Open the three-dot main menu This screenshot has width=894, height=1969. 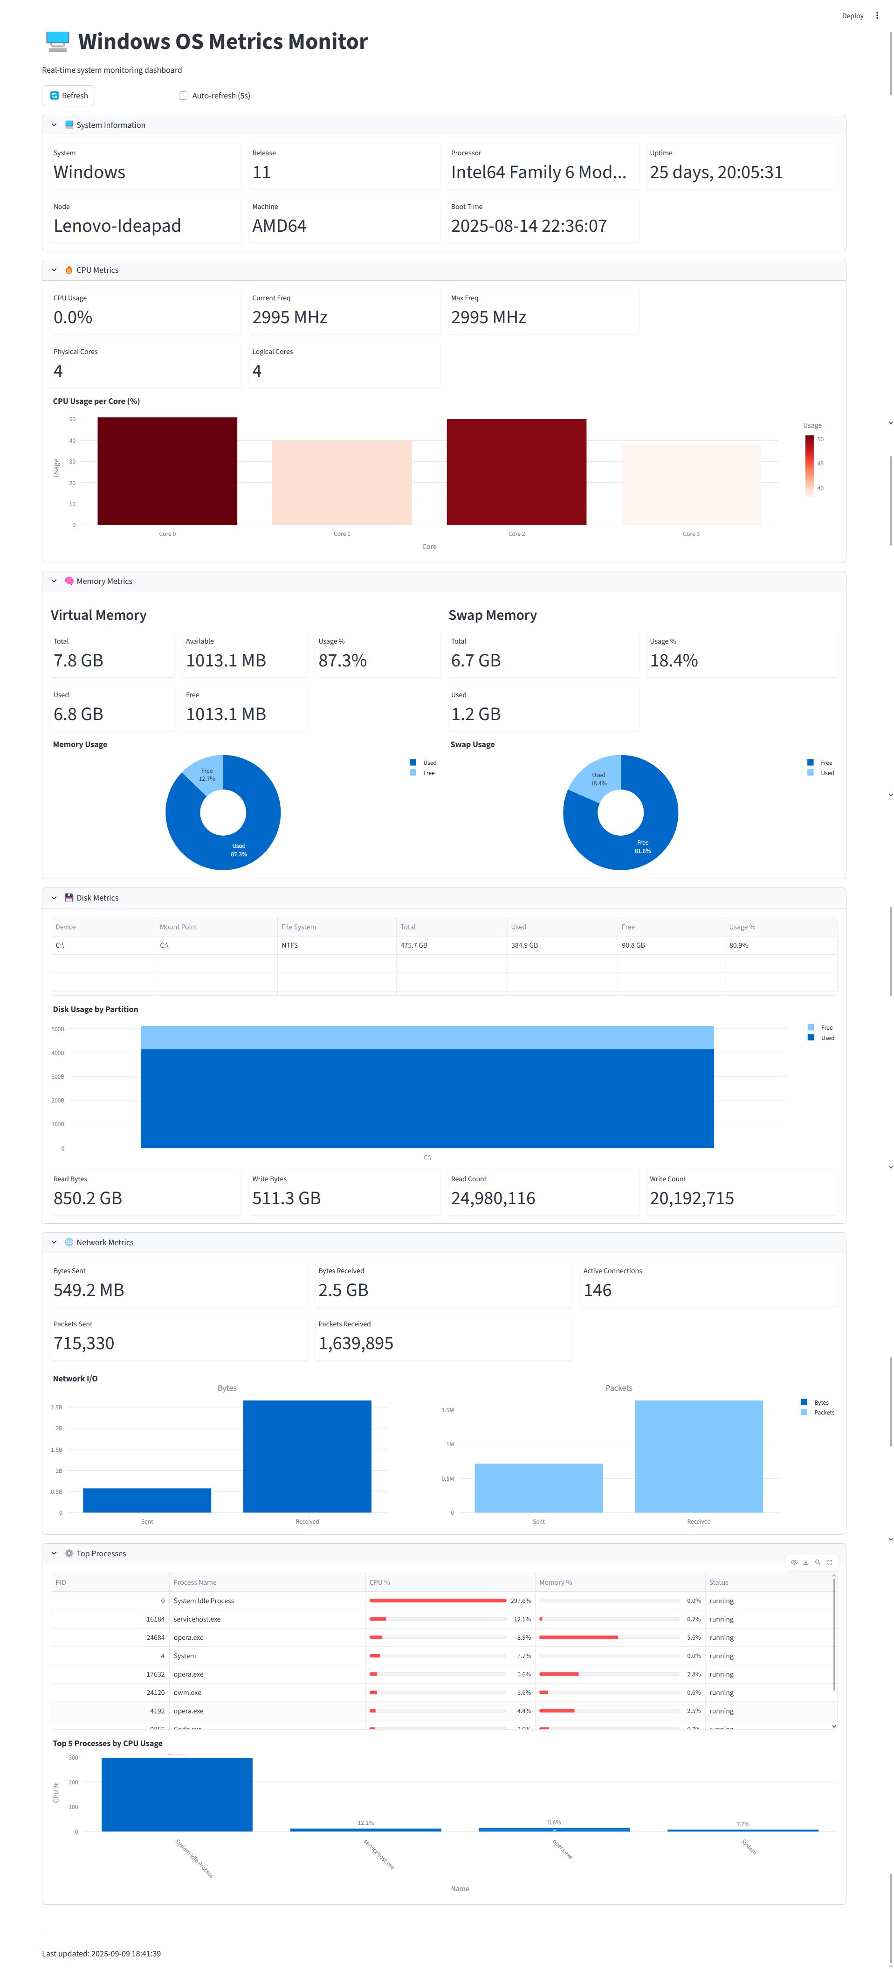pos(876,16)
